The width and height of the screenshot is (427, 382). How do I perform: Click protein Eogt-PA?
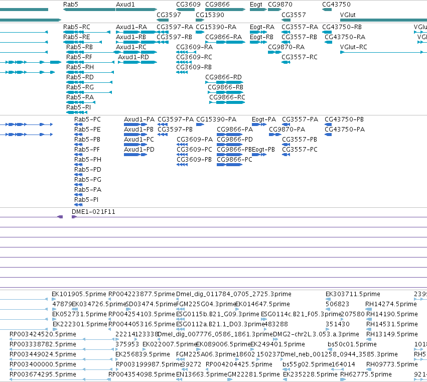click(x=264, y=119)
